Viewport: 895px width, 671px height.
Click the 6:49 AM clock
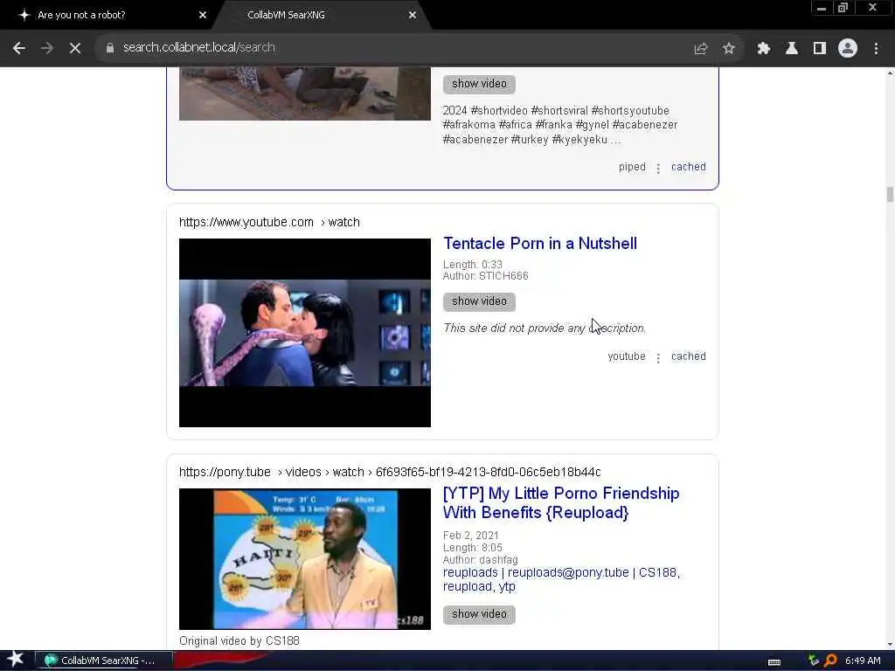(863, 661)
